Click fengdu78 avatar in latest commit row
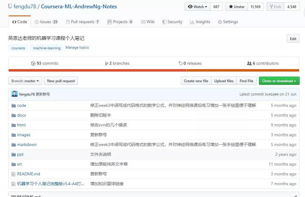This screenshot has height=197, width=305. [x=15, y=94]
